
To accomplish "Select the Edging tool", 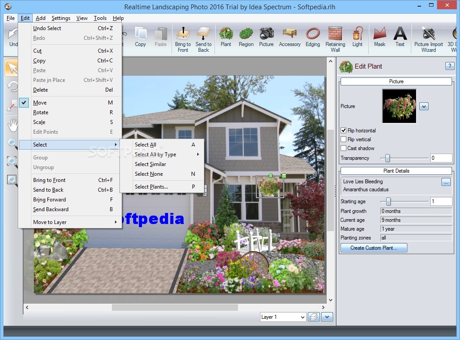I will [x=313, y=37].
